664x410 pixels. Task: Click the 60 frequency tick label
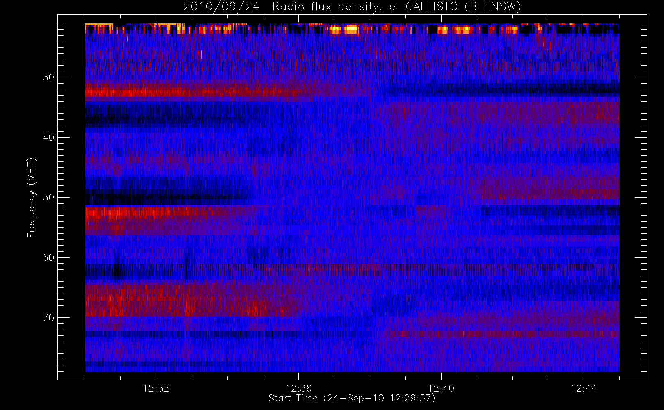point(48,257)
